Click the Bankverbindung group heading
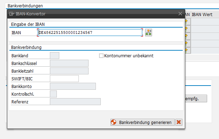219x139 pixels. point(26,47)
